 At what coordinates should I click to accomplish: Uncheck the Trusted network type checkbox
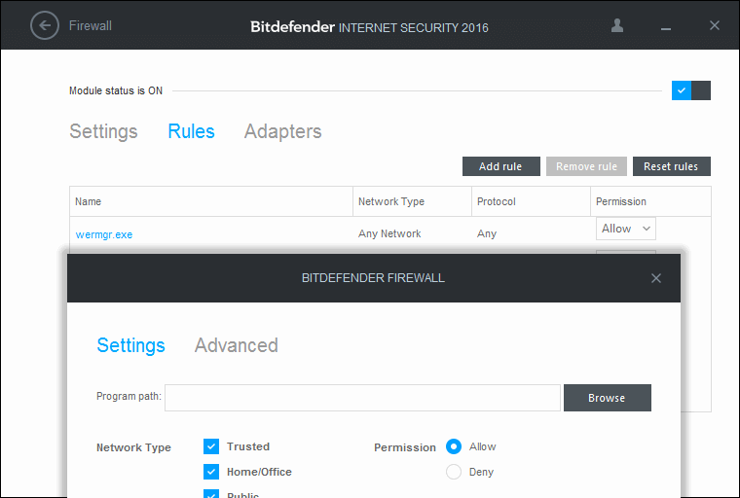(x=211, y=446)
